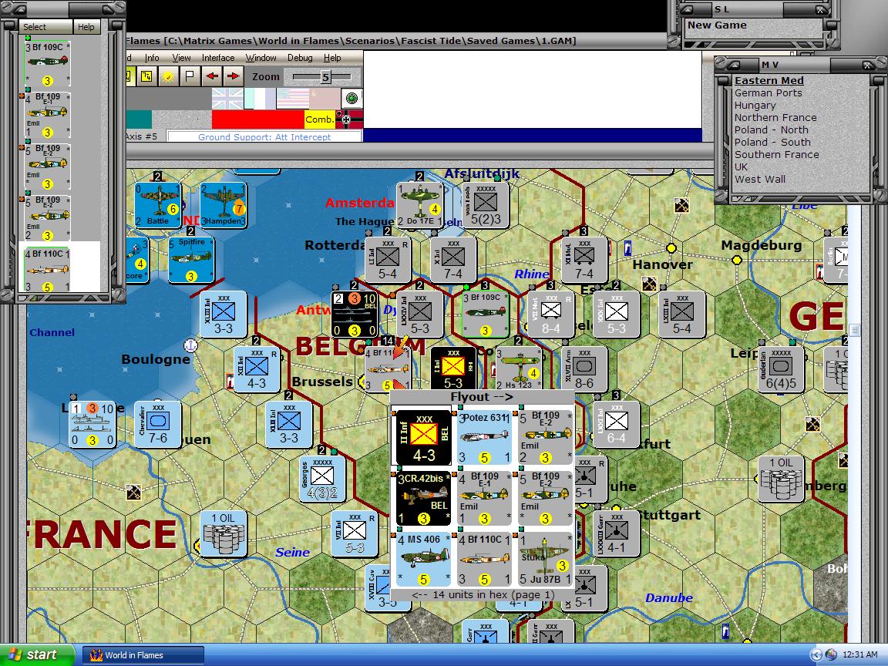Select the Guderian 6(4)5 HQ unit
The height and width of the screenshot is (666, 888).
click(x=782, y=368)
